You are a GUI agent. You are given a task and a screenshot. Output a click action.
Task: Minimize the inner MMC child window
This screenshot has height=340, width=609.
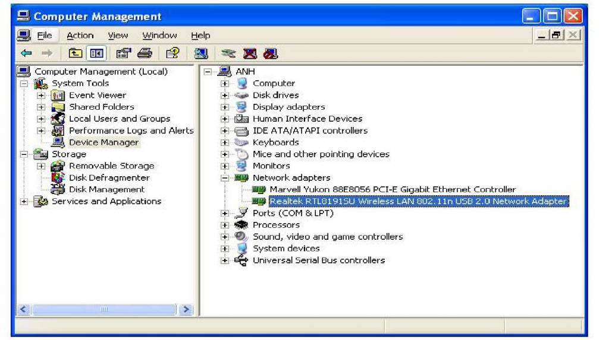tap(541, 35)
